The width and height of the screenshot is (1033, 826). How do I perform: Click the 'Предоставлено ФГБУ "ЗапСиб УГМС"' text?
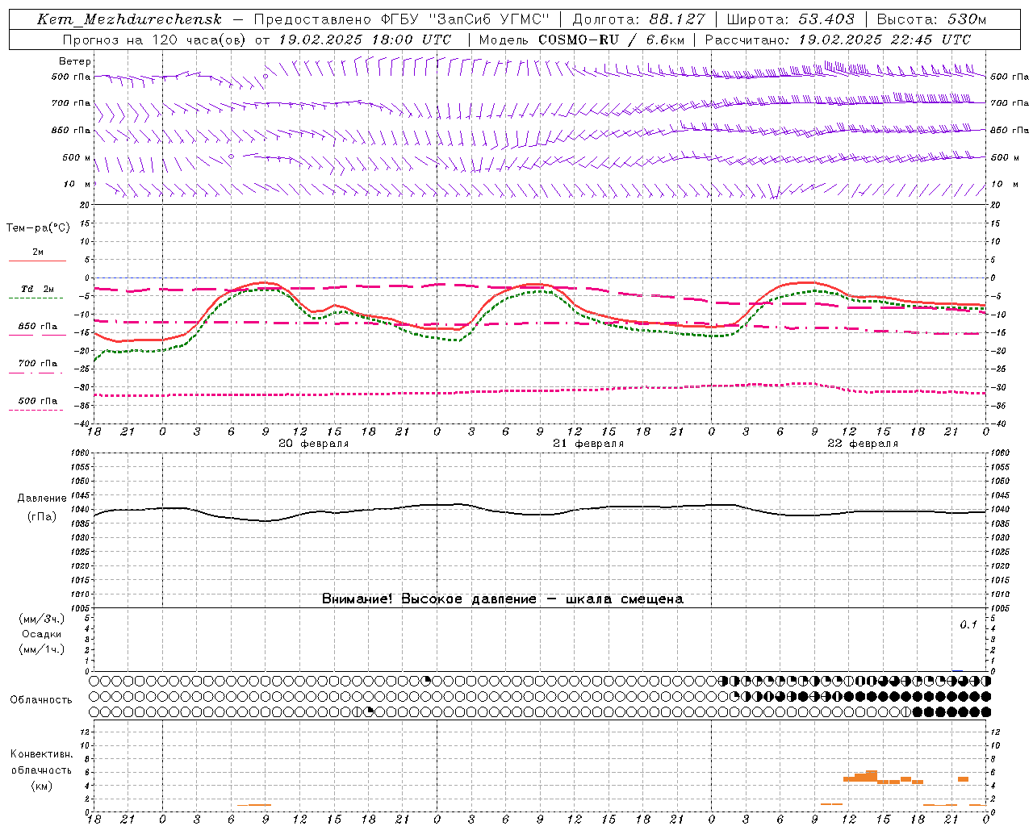[x=401, y=19]
